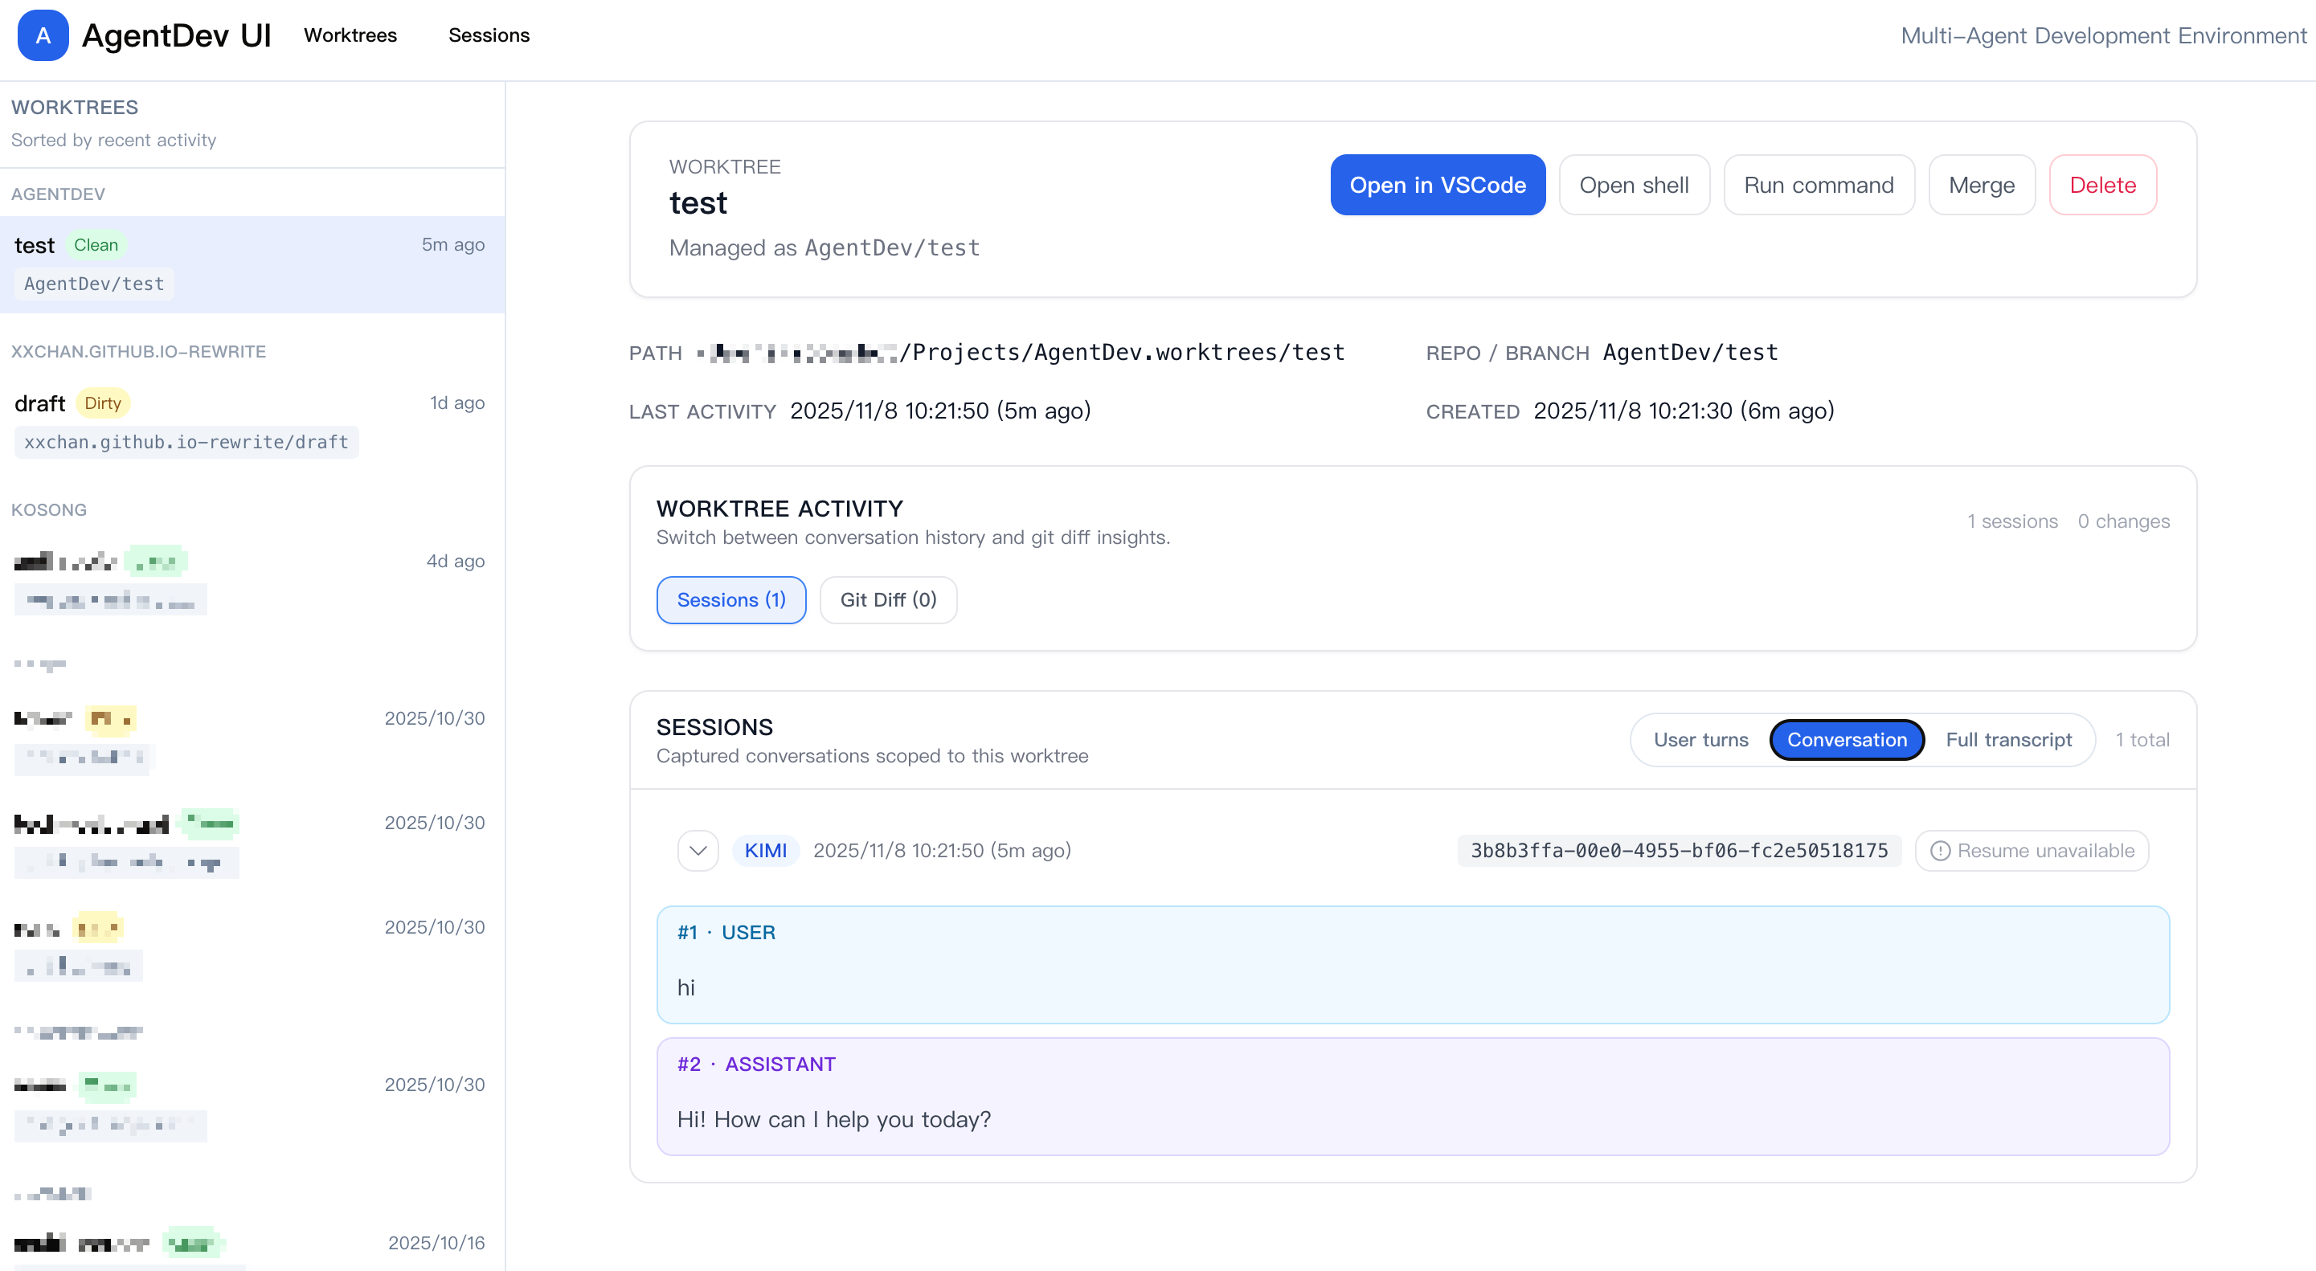This screenshot has width=2316, height=1271.
Task: Click the Resume unavailable control
Action: pos(2032,850)
